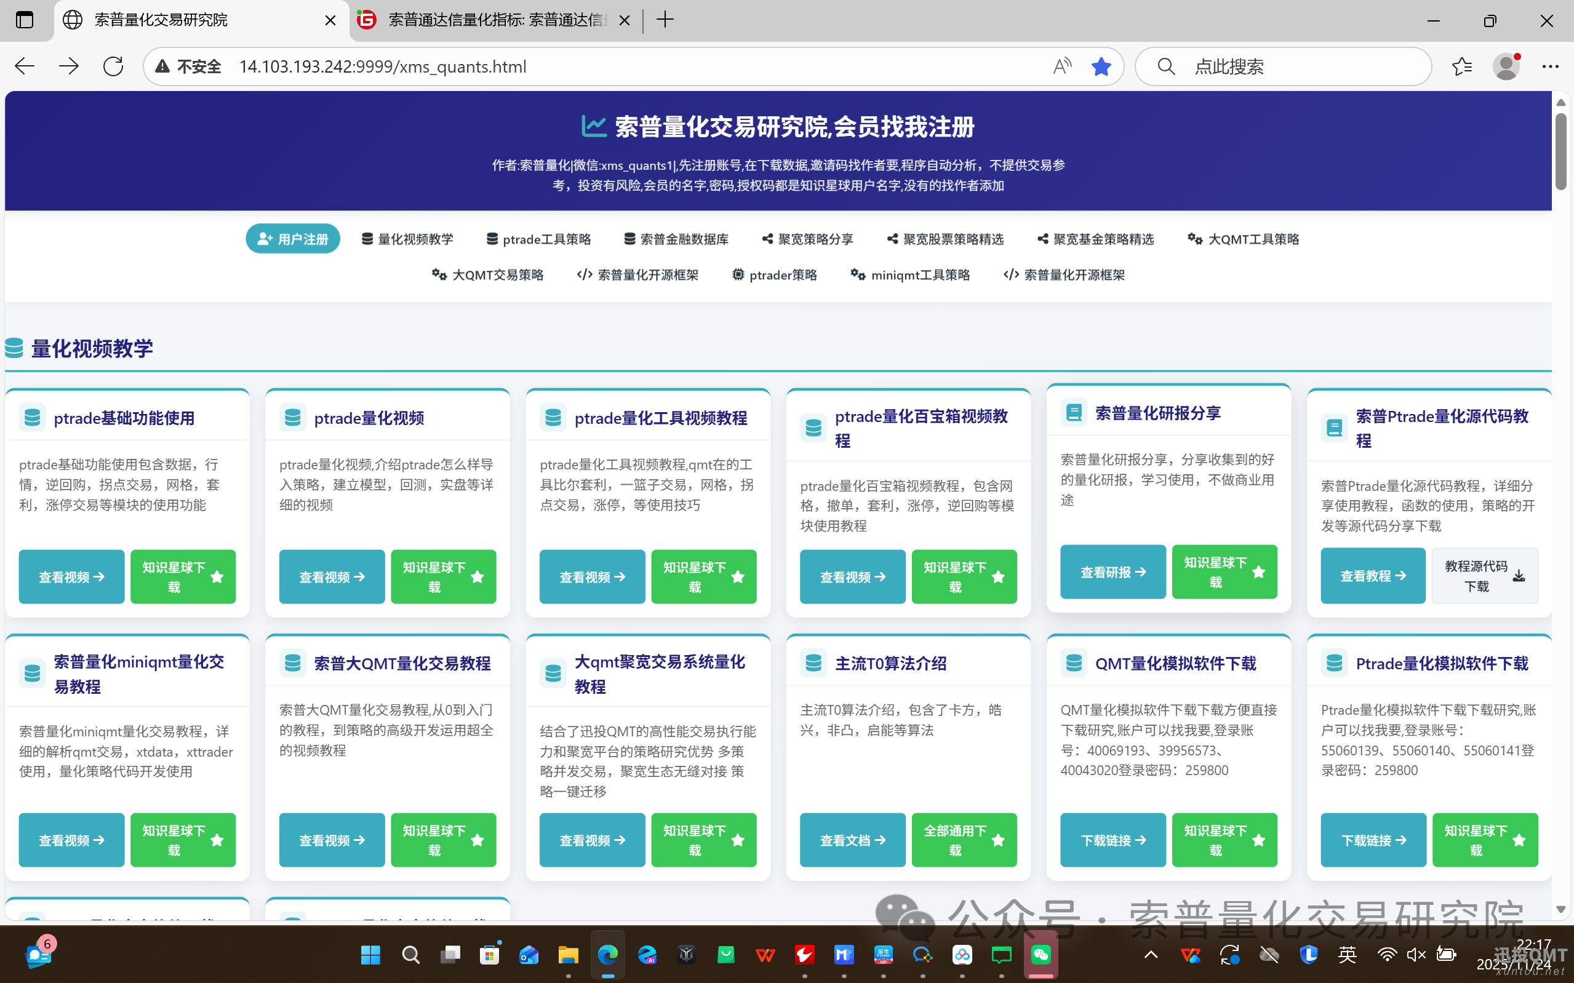Open WPS Office from the taskbar
The height and width of the screenshot is (983, 1574).
pyautogui.click(x=765, y=954)
